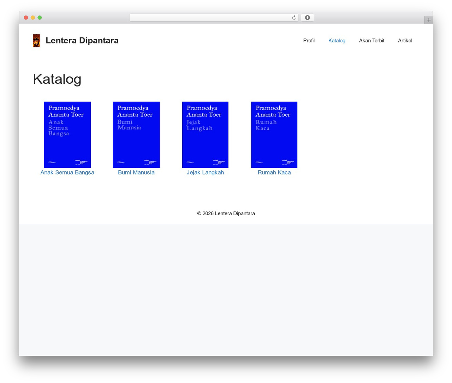The image size is (452, 383).
Task: Open the Bumi Manusia link
Action: pyautogui.click(x=136, y=172)
